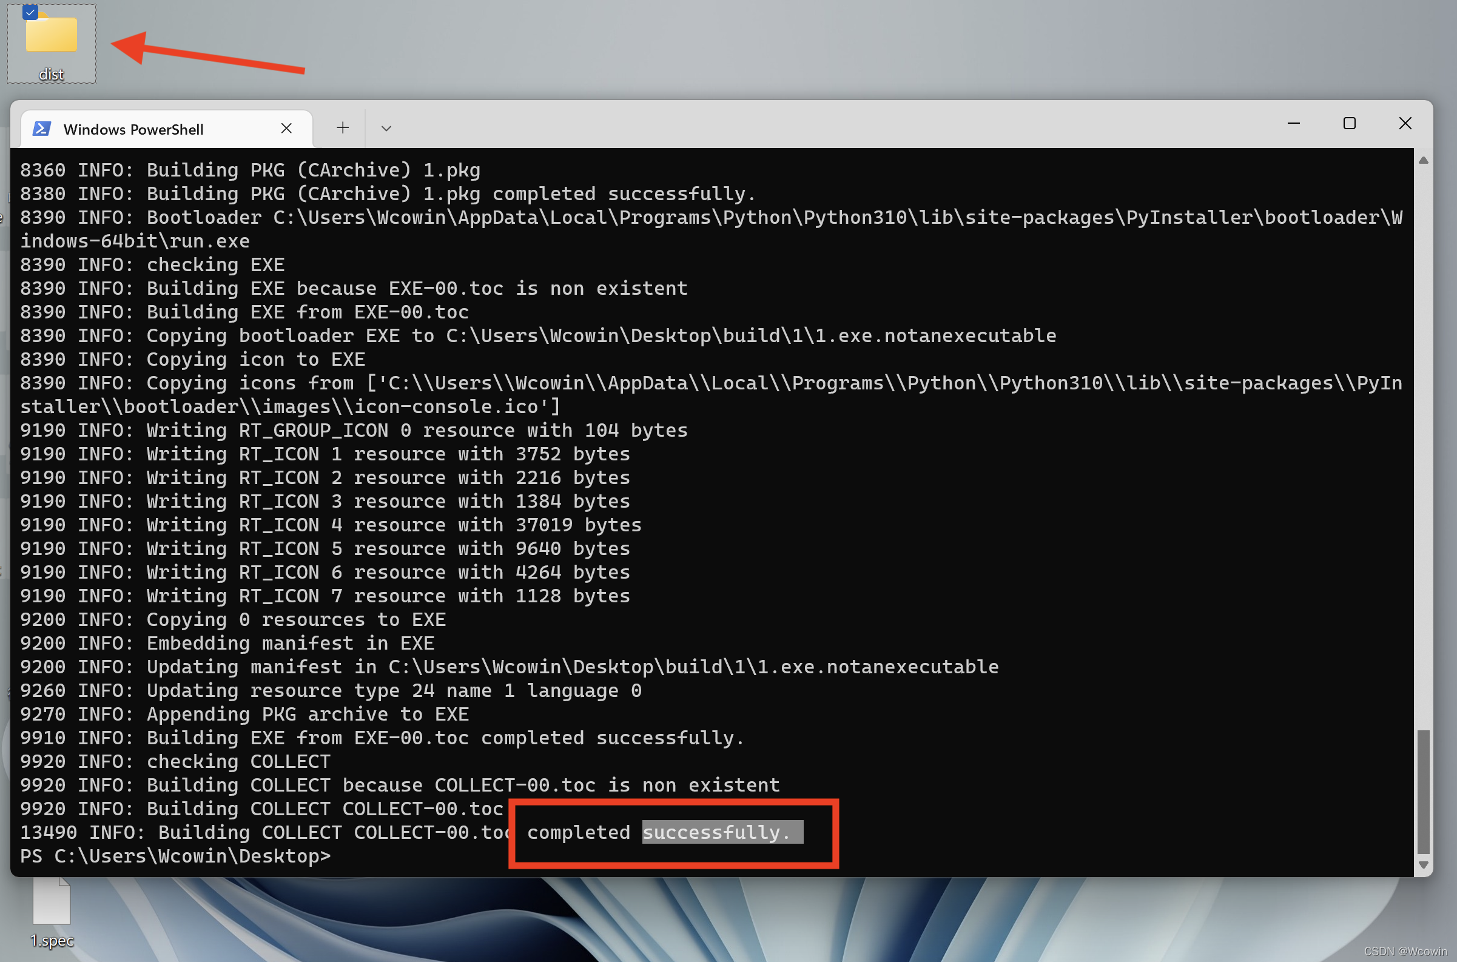Open the new tab button in PowerShell
This screenshot has width=1457, height=962.
[x=342, y=128]
